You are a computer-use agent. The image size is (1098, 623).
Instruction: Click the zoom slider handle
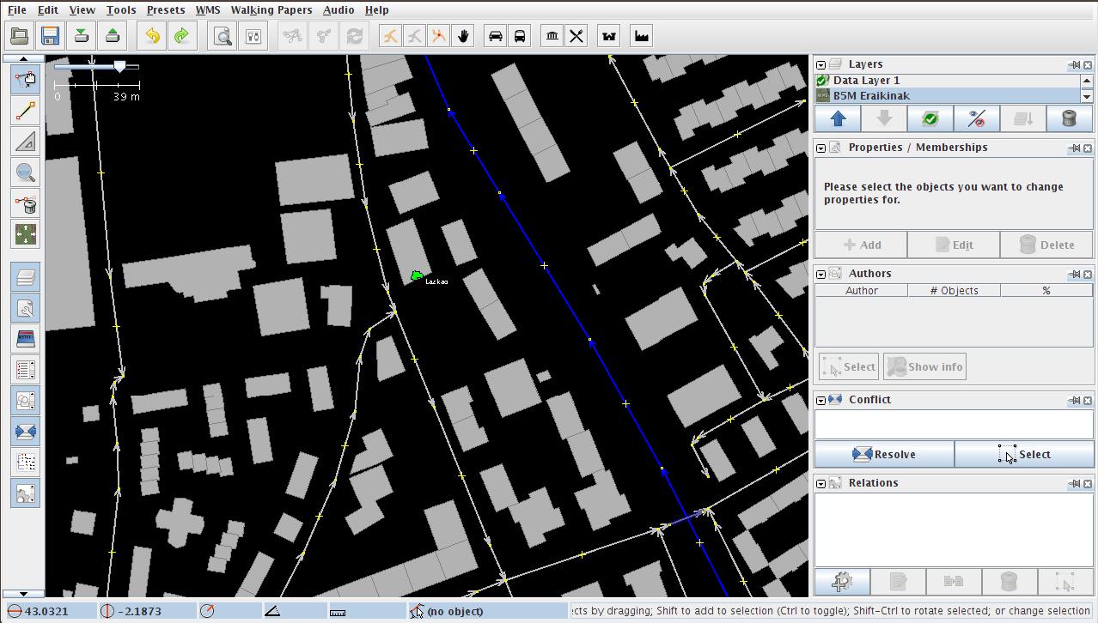click(120, 66)
